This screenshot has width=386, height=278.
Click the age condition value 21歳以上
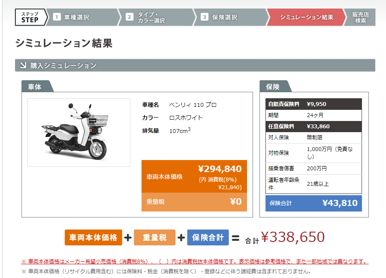[318, 184]
